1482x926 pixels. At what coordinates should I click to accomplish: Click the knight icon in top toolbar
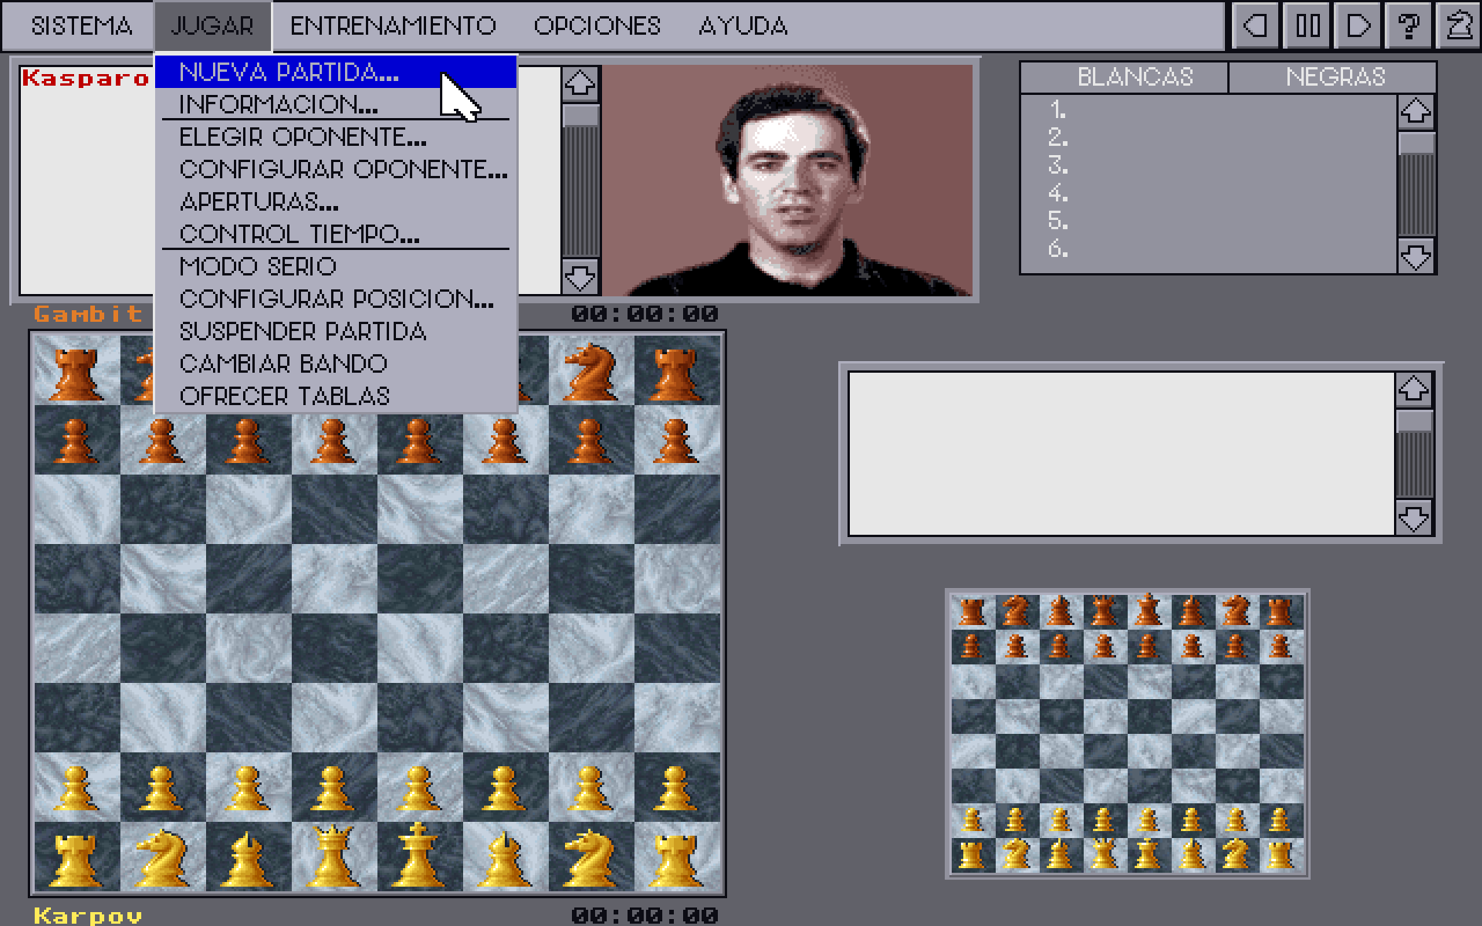[x=1459, y=25]
